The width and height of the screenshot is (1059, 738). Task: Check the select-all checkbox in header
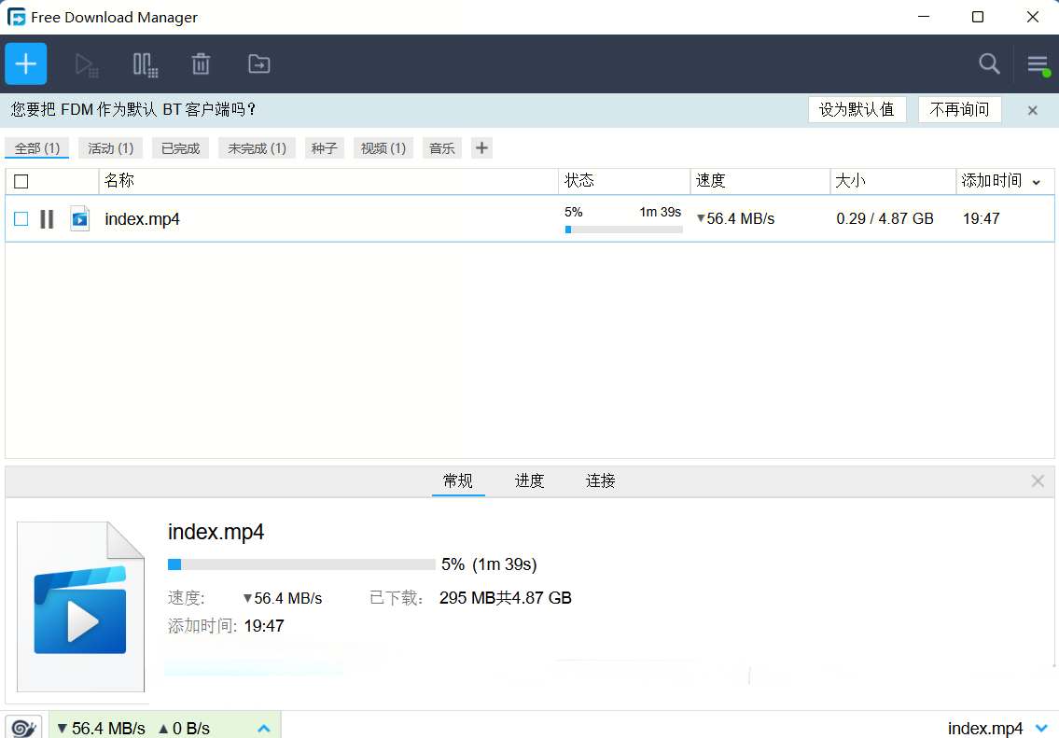[x=21, y=181]
